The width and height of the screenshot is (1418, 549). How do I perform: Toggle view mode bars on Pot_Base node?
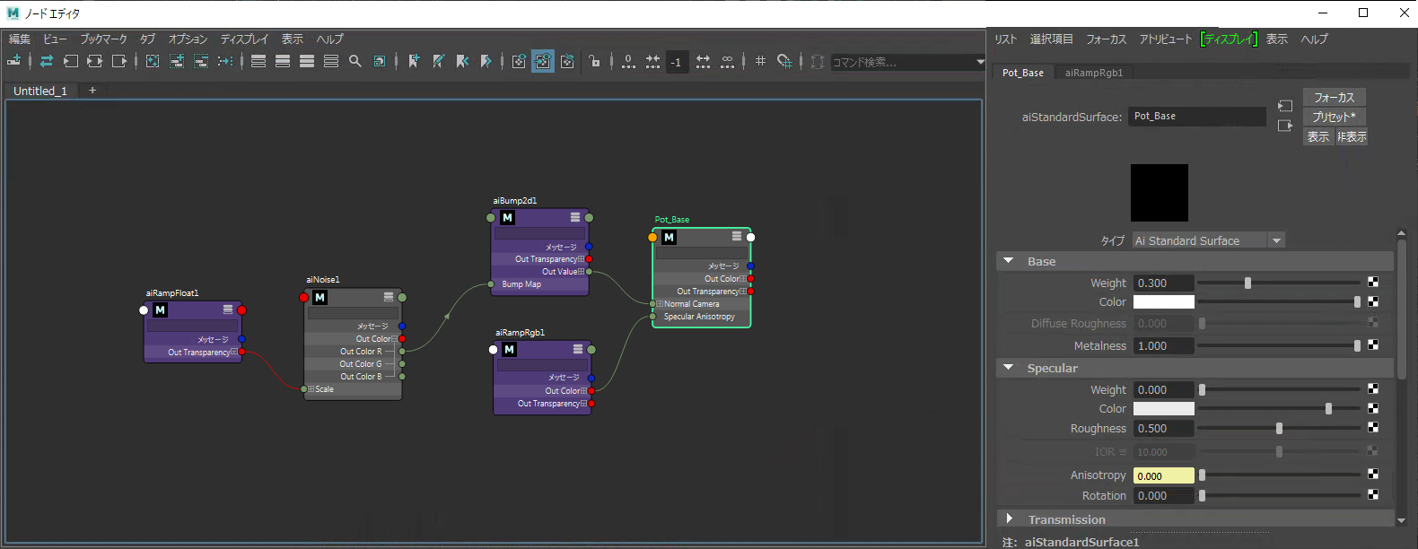coord(737,237)
